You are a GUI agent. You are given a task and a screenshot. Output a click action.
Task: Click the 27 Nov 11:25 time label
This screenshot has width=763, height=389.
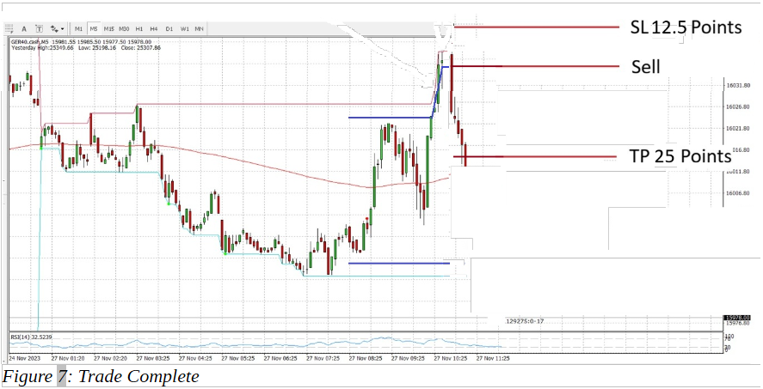point(493,358)
